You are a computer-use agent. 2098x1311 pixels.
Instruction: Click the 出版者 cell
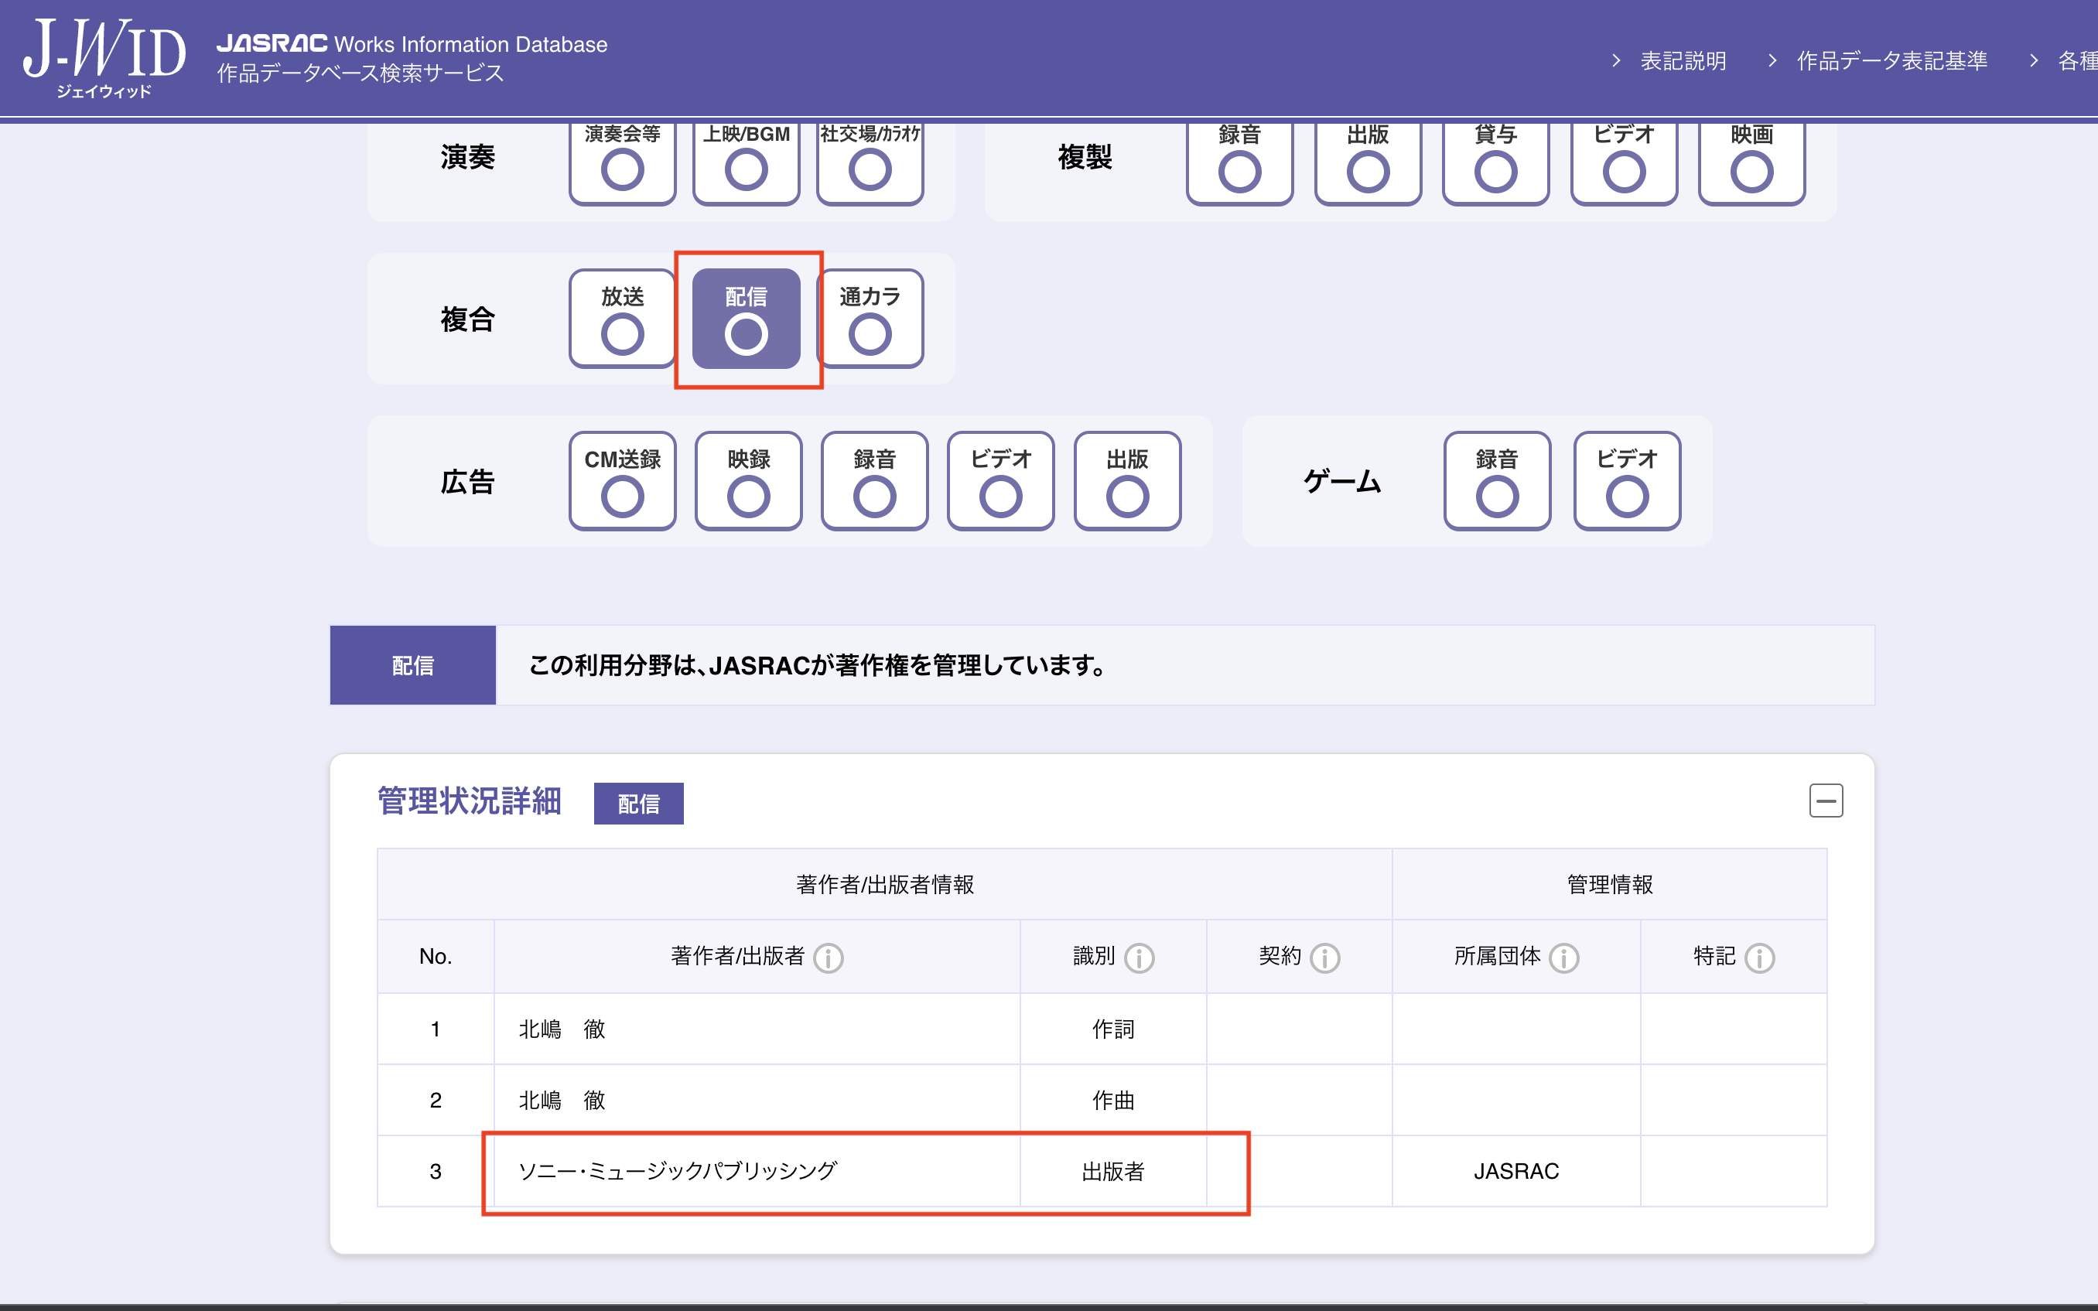coord(1113,1172)
